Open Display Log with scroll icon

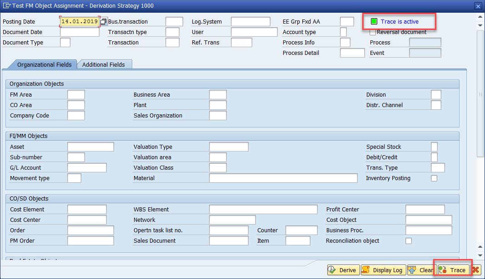tap(382, 270)
